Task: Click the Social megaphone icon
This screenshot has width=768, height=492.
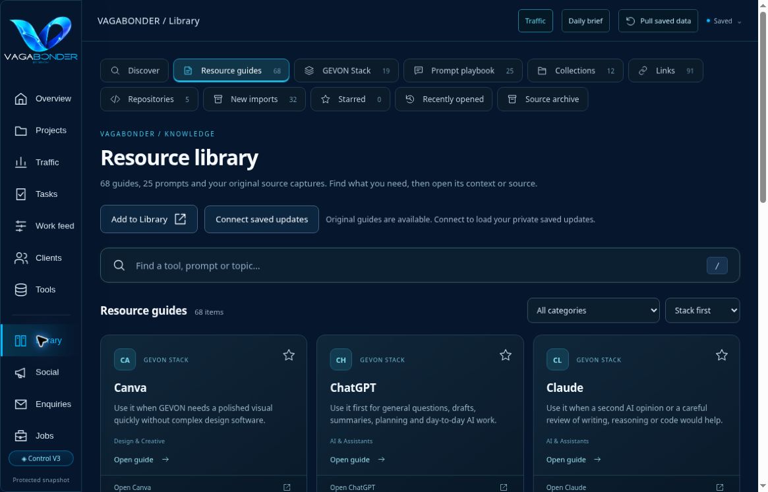Action: tap(20, 373)
